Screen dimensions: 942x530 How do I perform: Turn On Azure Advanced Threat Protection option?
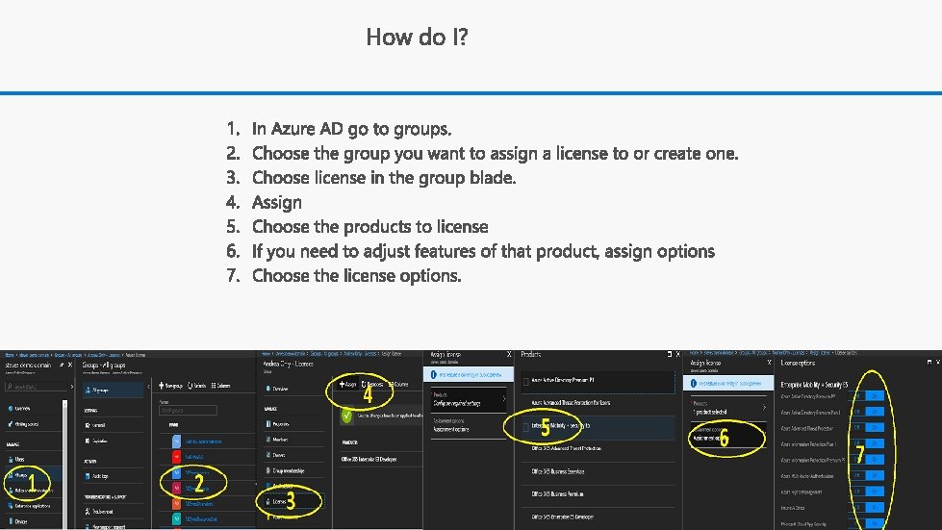point(875,427)
